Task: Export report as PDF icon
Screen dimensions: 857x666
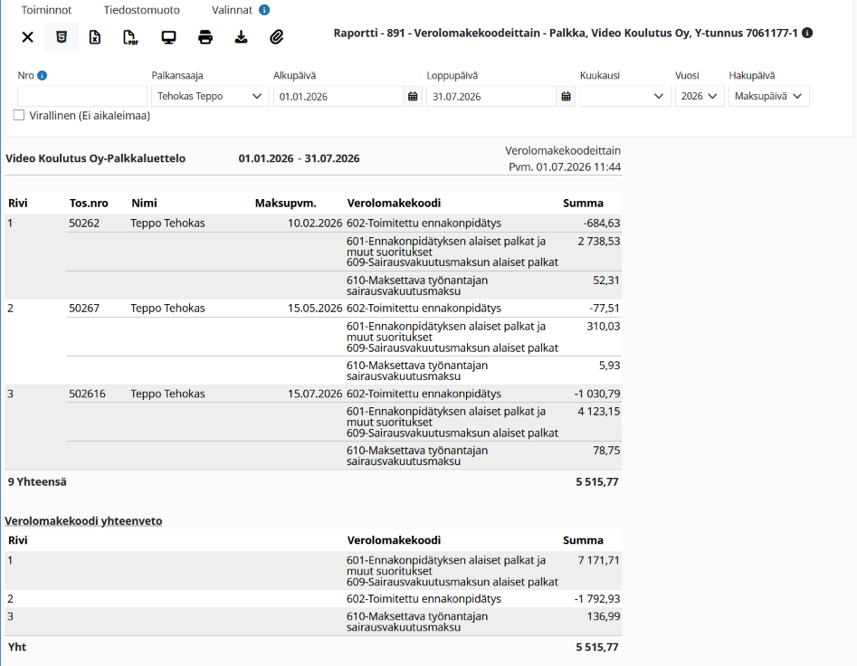Action: coord(130,37)
